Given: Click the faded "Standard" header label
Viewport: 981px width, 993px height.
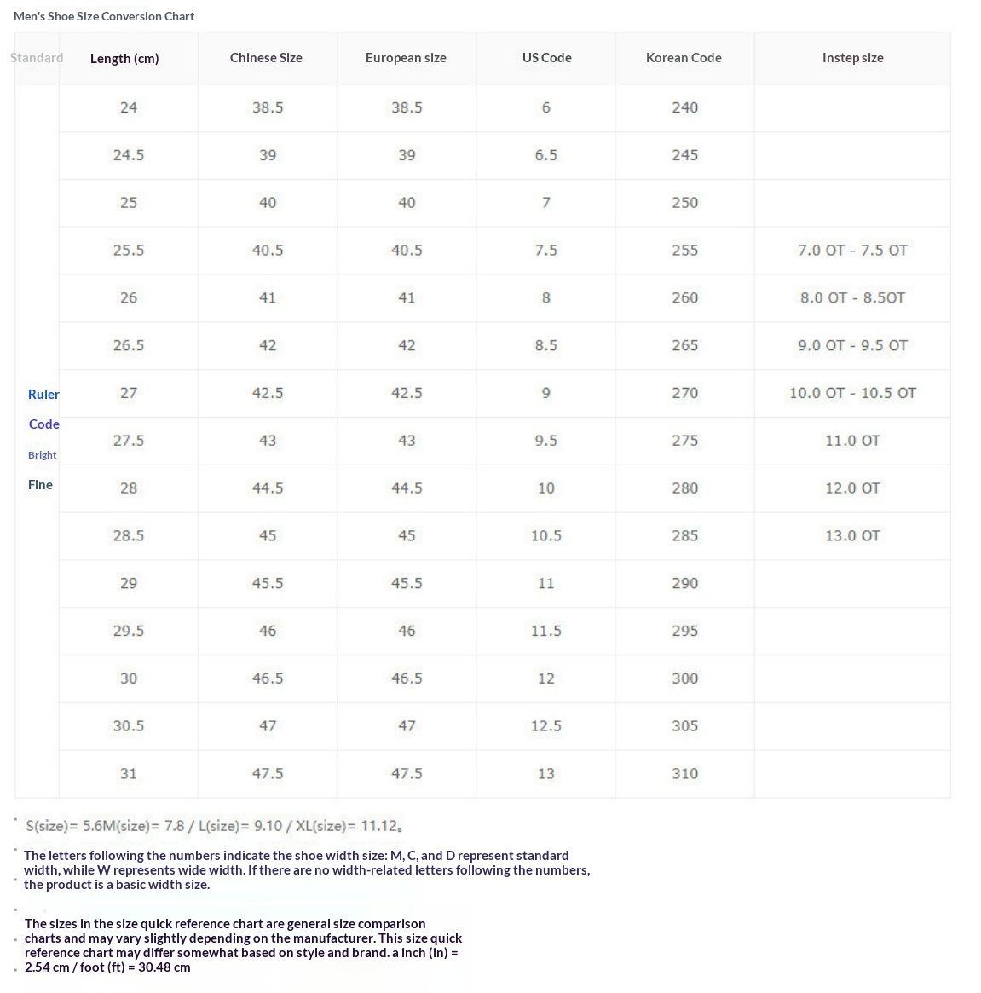Looking at the screenshot, I should click(x=37, y=58).
